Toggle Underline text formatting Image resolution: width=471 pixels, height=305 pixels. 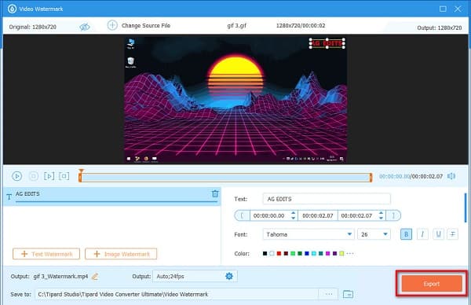pyautogui.click(x=438, y=234)
